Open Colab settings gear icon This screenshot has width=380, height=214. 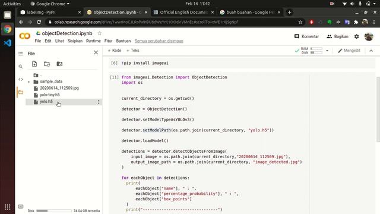coord(356,36)
